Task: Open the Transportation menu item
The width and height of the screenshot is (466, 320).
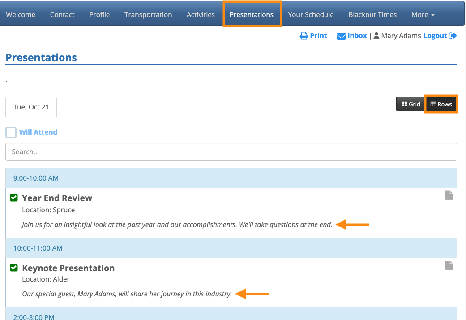Action: 148,15
